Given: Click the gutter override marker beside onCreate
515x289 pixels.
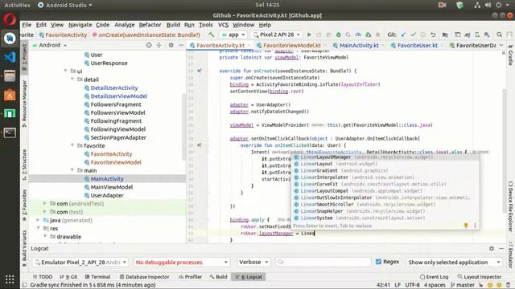Looking at the screenshot, I should coord(199,71).
